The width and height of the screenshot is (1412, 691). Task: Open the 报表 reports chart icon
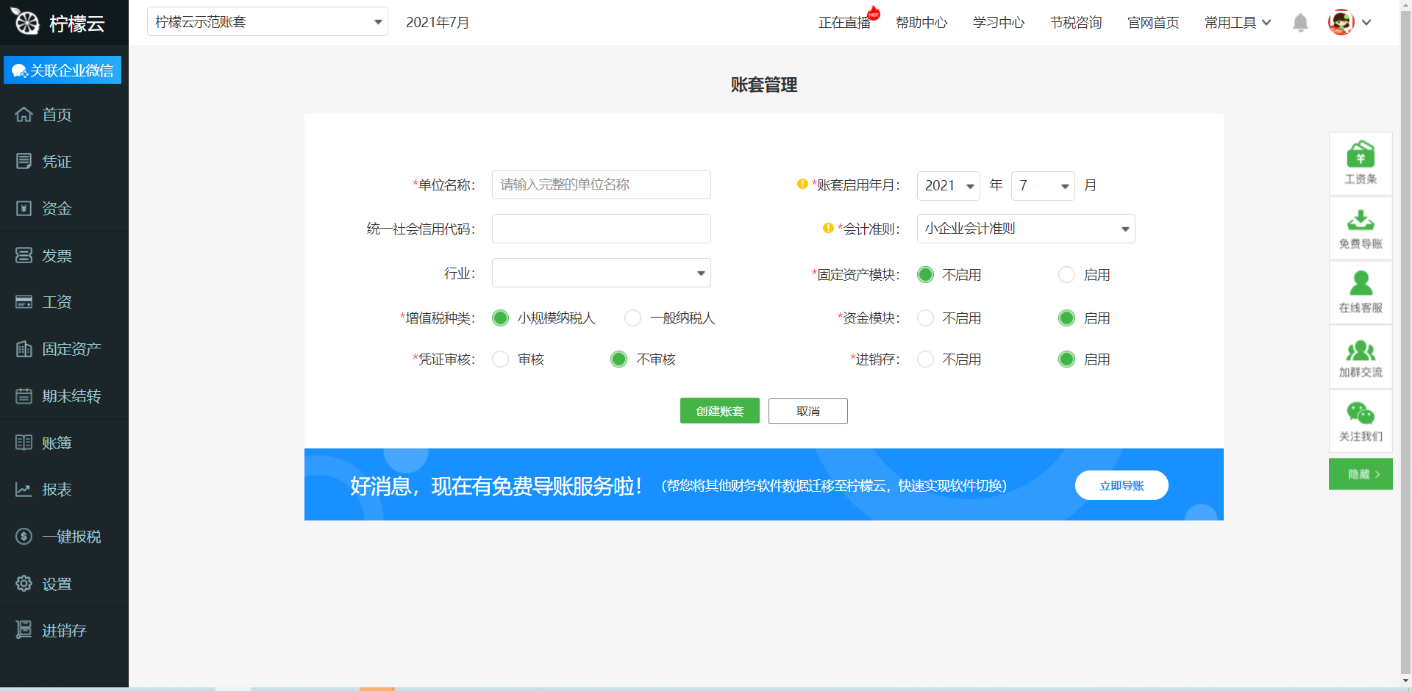point(24,490)
